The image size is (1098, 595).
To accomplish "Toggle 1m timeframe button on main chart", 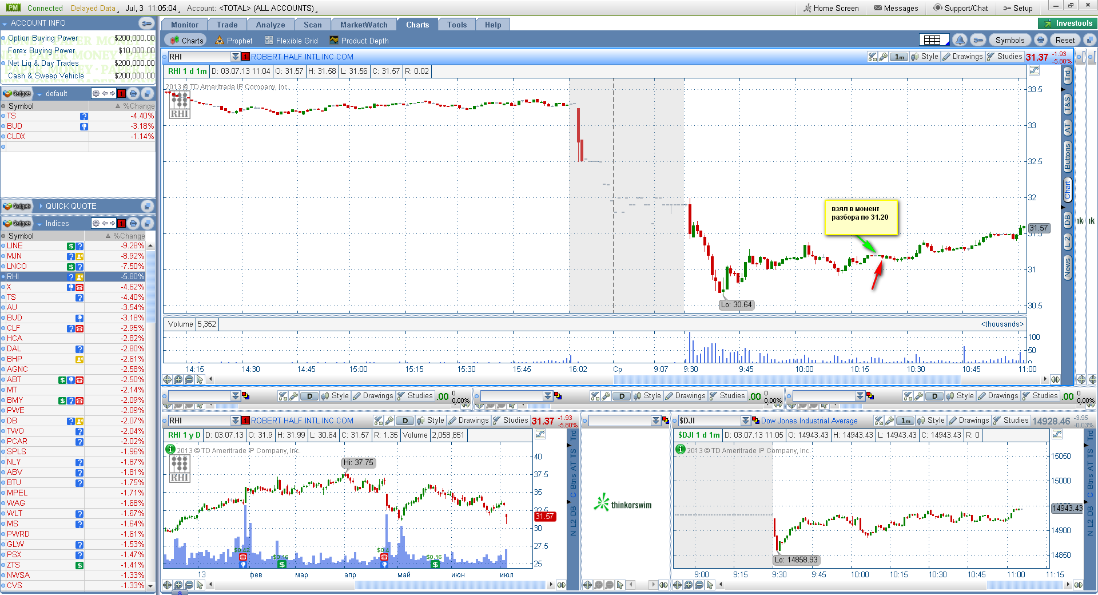I will [900, 57].
